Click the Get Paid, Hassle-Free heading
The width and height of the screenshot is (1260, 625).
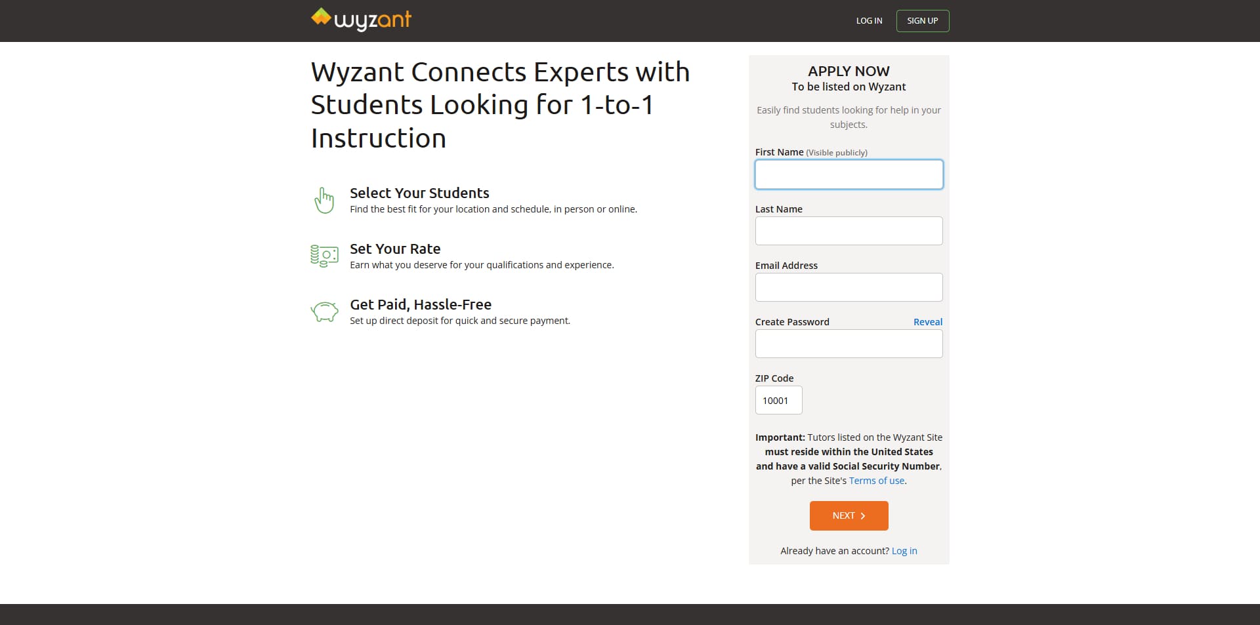pyautogui.click(x=421, y=304)
